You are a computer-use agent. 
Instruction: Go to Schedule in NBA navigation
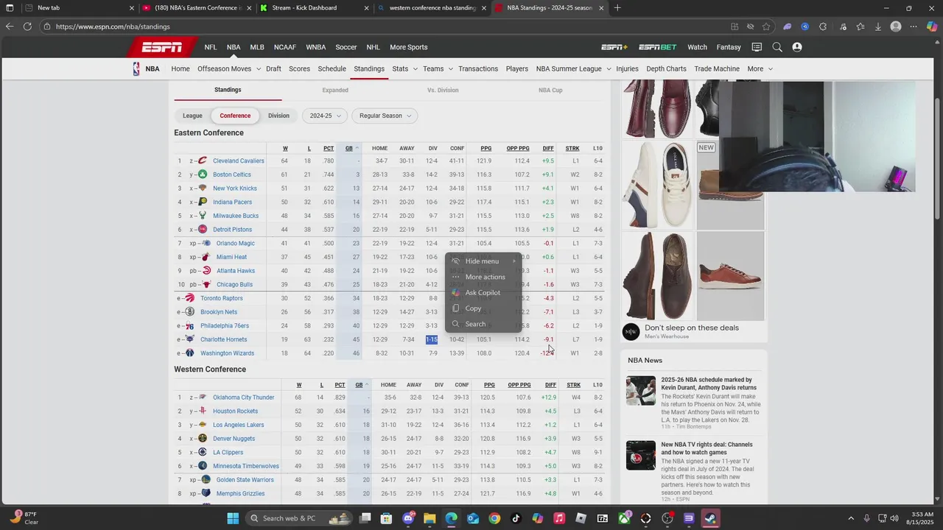pos(332,69)
